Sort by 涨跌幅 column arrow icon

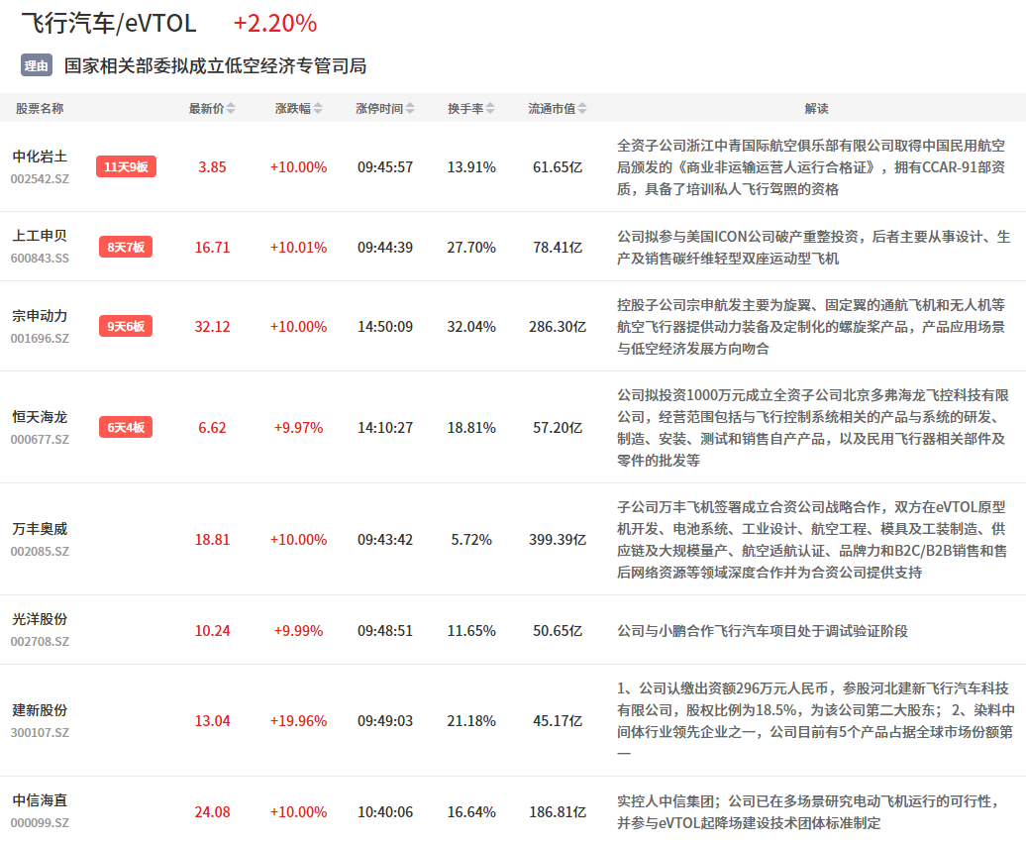pos(317,109)
